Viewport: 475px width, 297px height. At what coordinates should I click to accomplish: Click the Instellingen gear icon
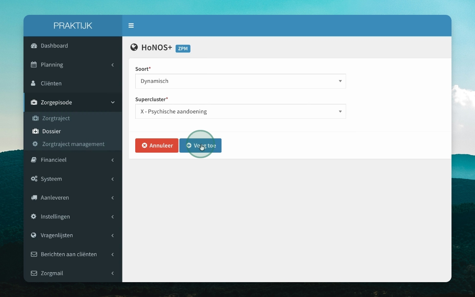pos(34,217)
